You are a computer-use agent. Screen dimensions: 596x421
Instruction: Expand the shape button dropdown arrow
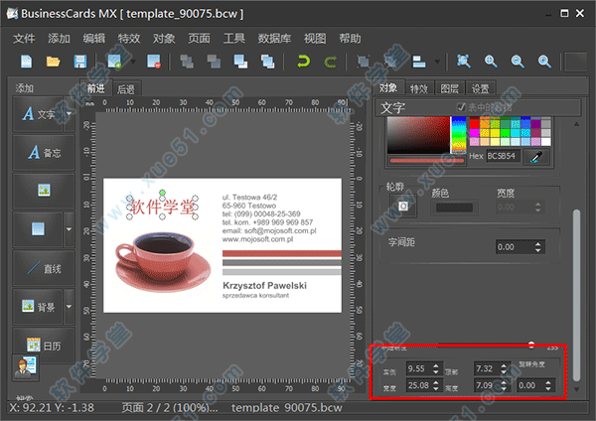(x=69, y=229)
